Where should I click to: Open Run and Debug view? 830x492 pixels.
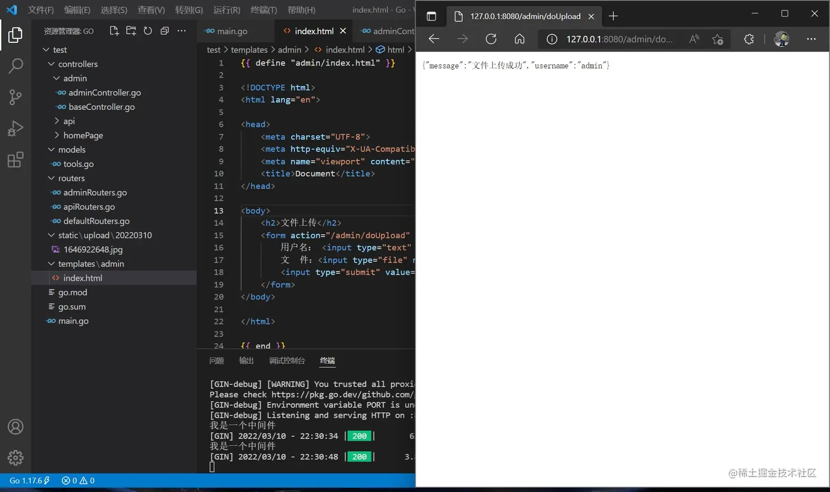pyautogui.click(x=15, y=128)
